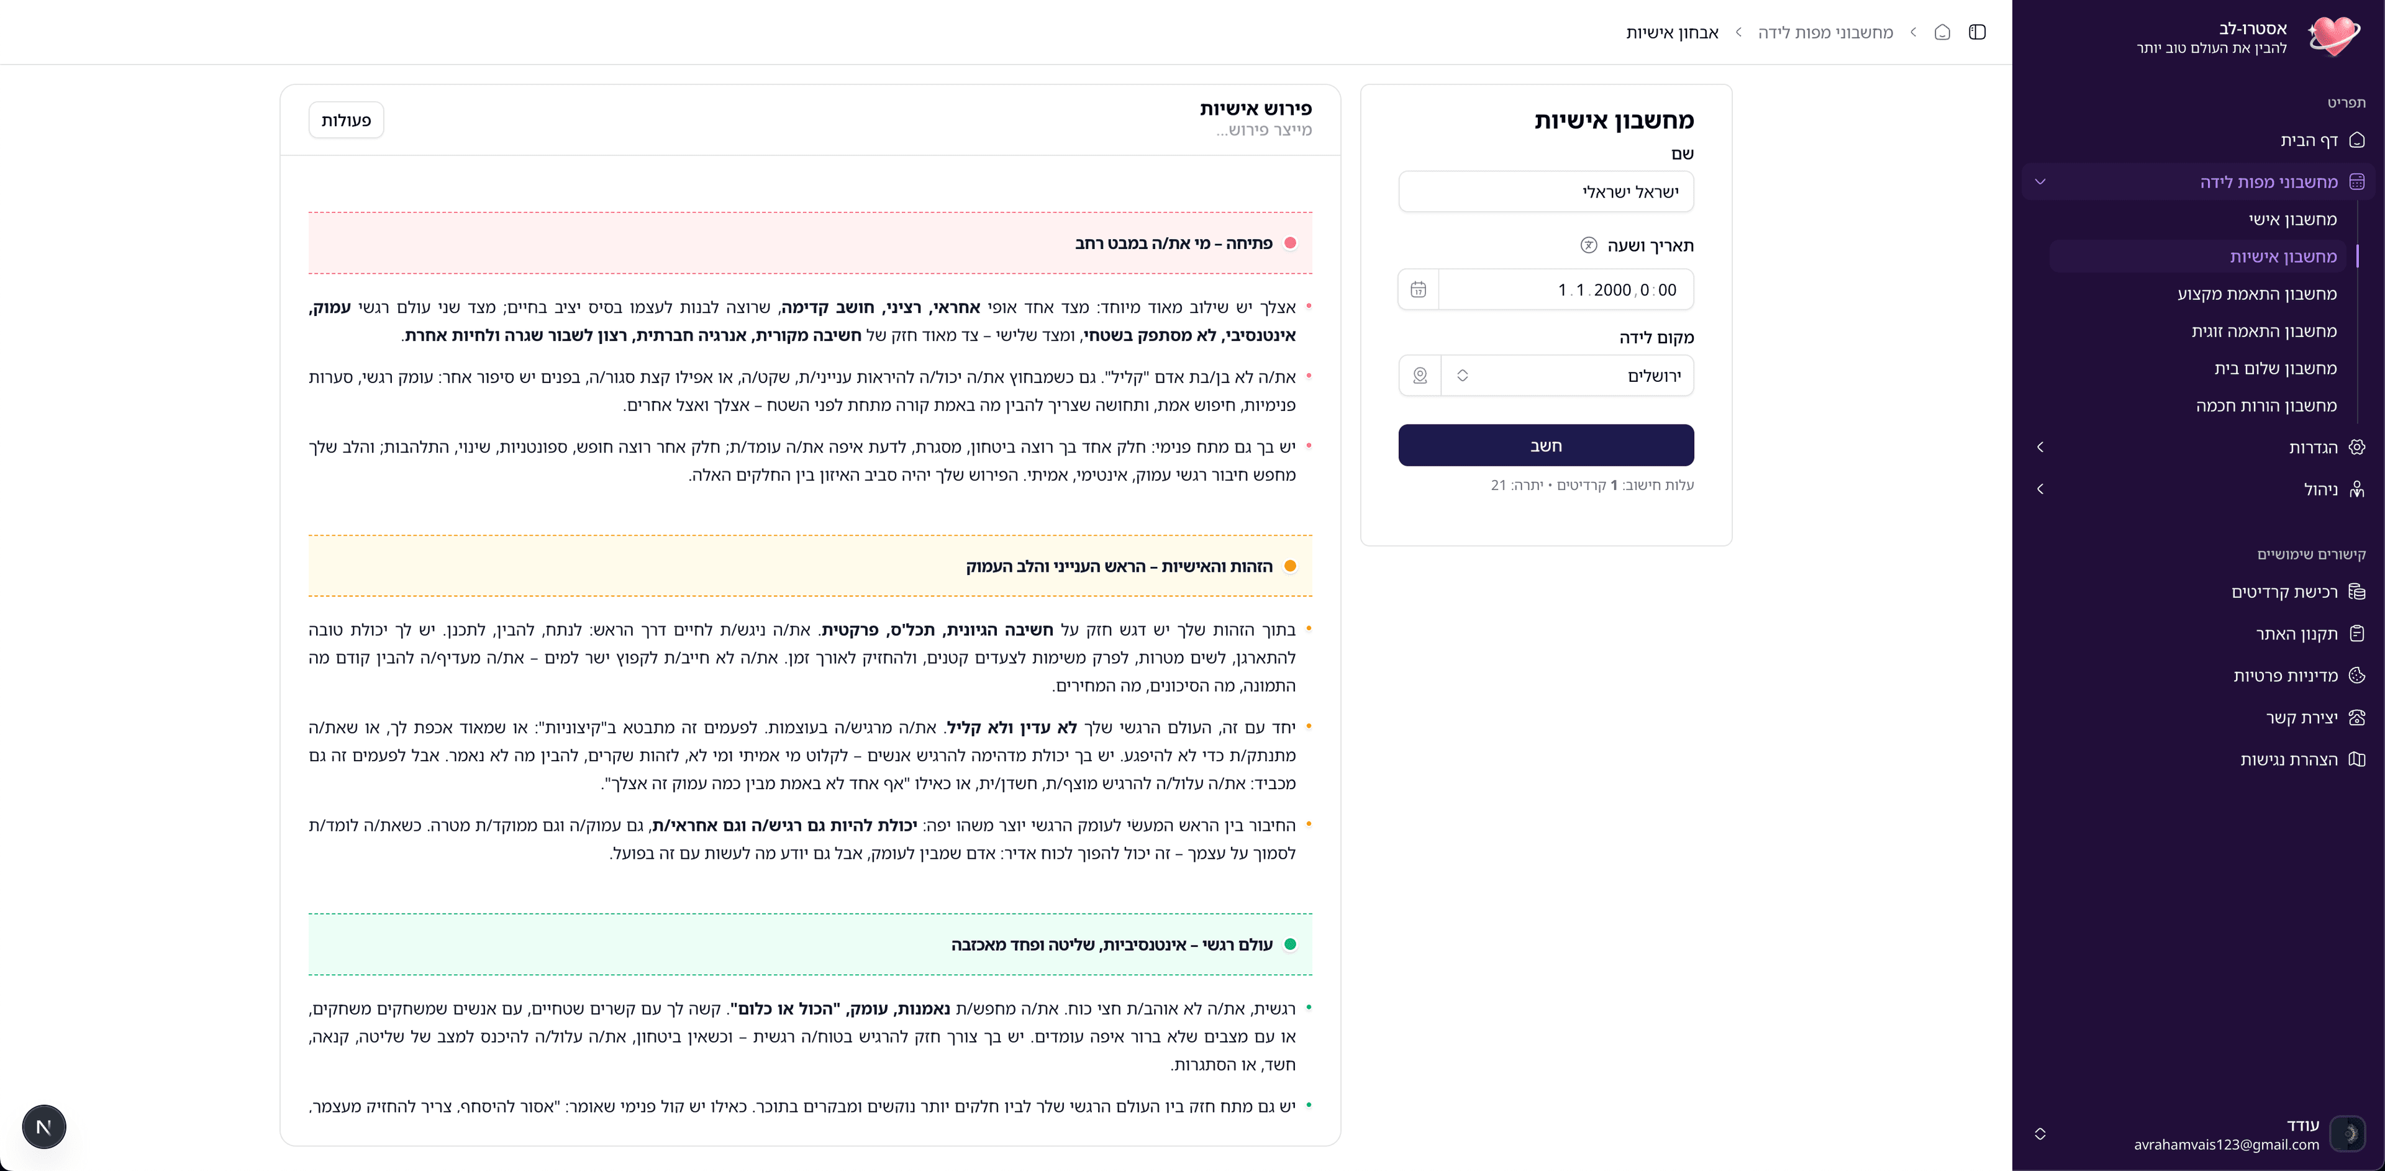Collapse the מחשבוני מפות לידה sidebar group
The width and height of the screenshot is (2385, 1171).
2040,183
